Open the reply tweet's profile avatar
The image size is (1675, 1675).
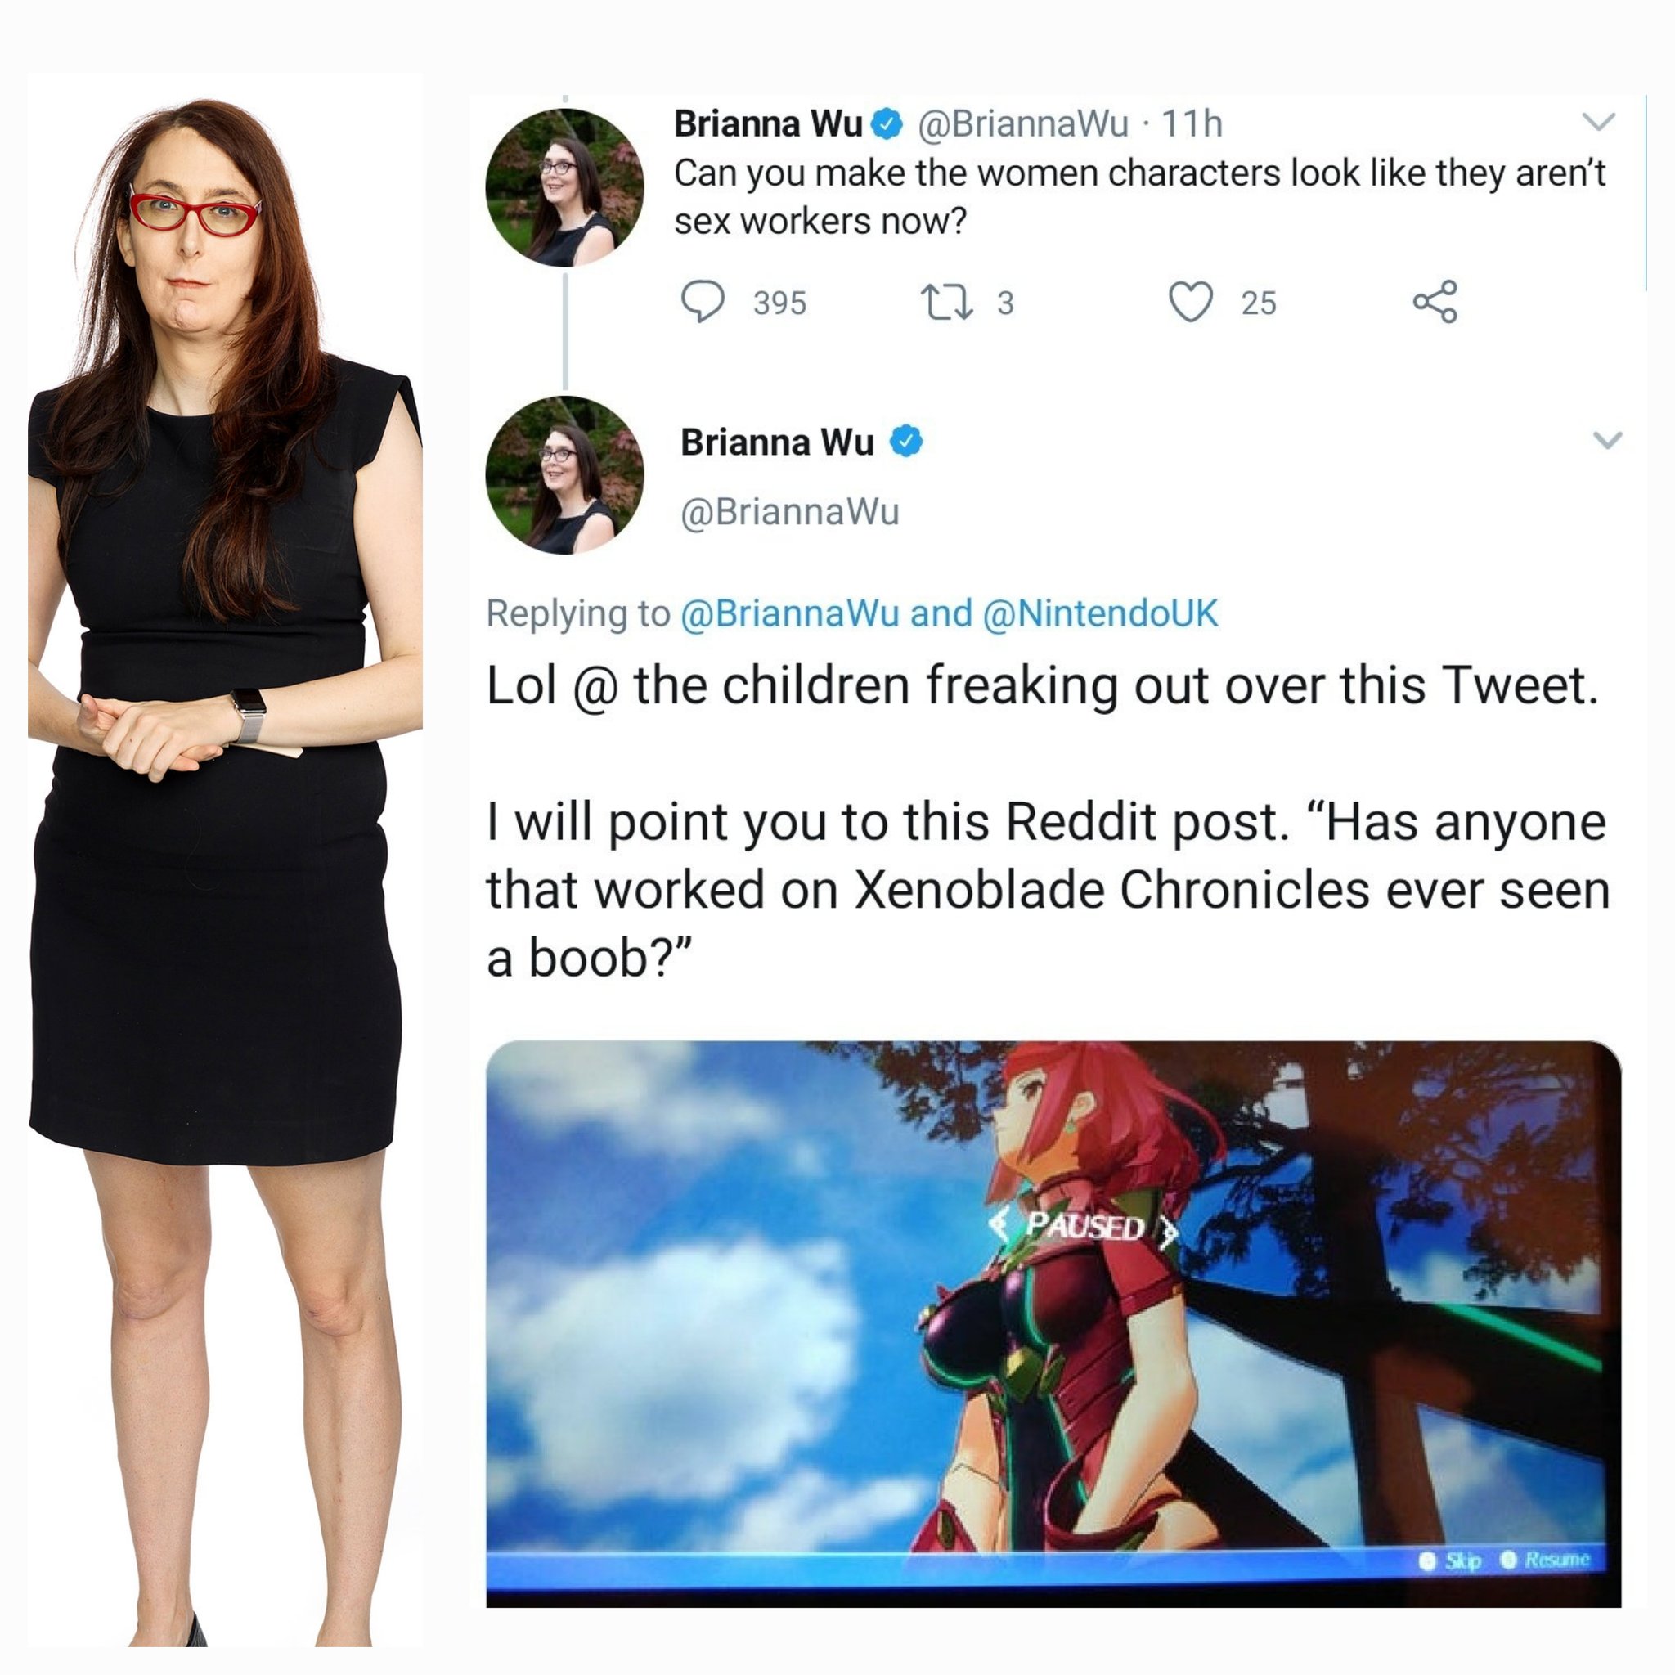(x=564, y=475)
